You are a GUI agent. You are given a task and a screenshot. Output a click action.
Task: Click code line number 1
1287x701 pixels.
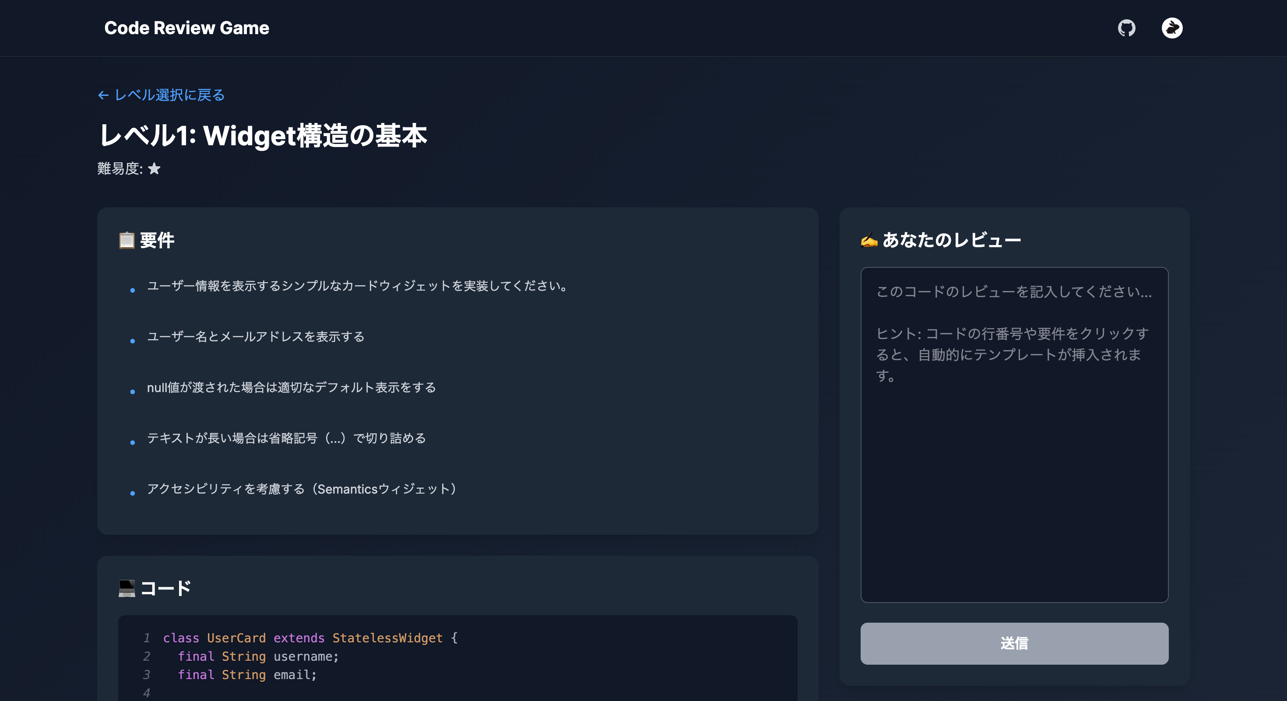click(x=146, y=638)
